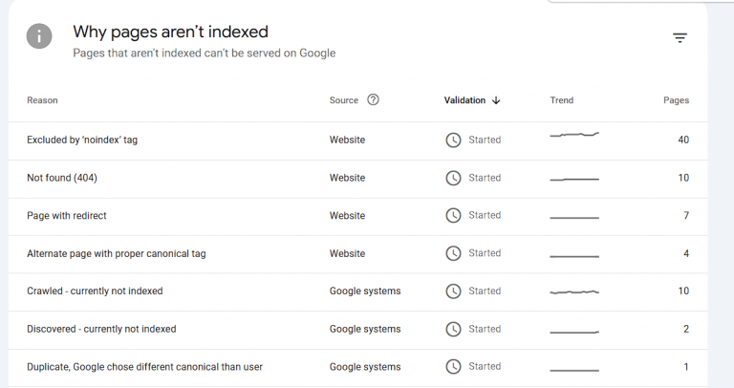Sort by the Validation column arrow
The height and width of the screenshot is (388, 734).
coord(496,101)
